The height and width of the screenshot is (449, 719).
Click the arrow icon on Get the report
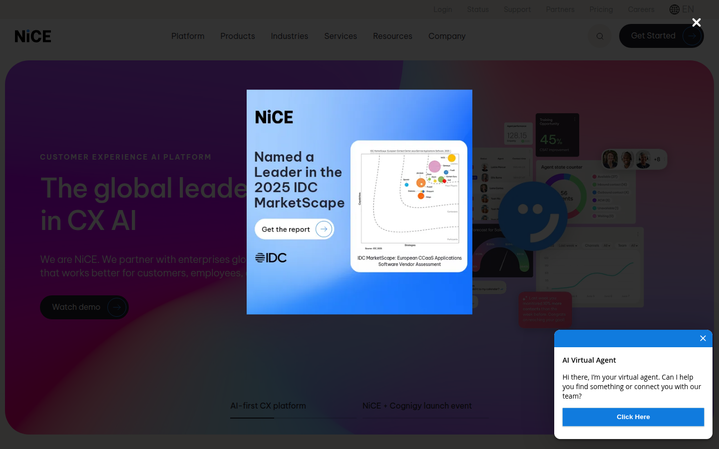tap(324, 229)
